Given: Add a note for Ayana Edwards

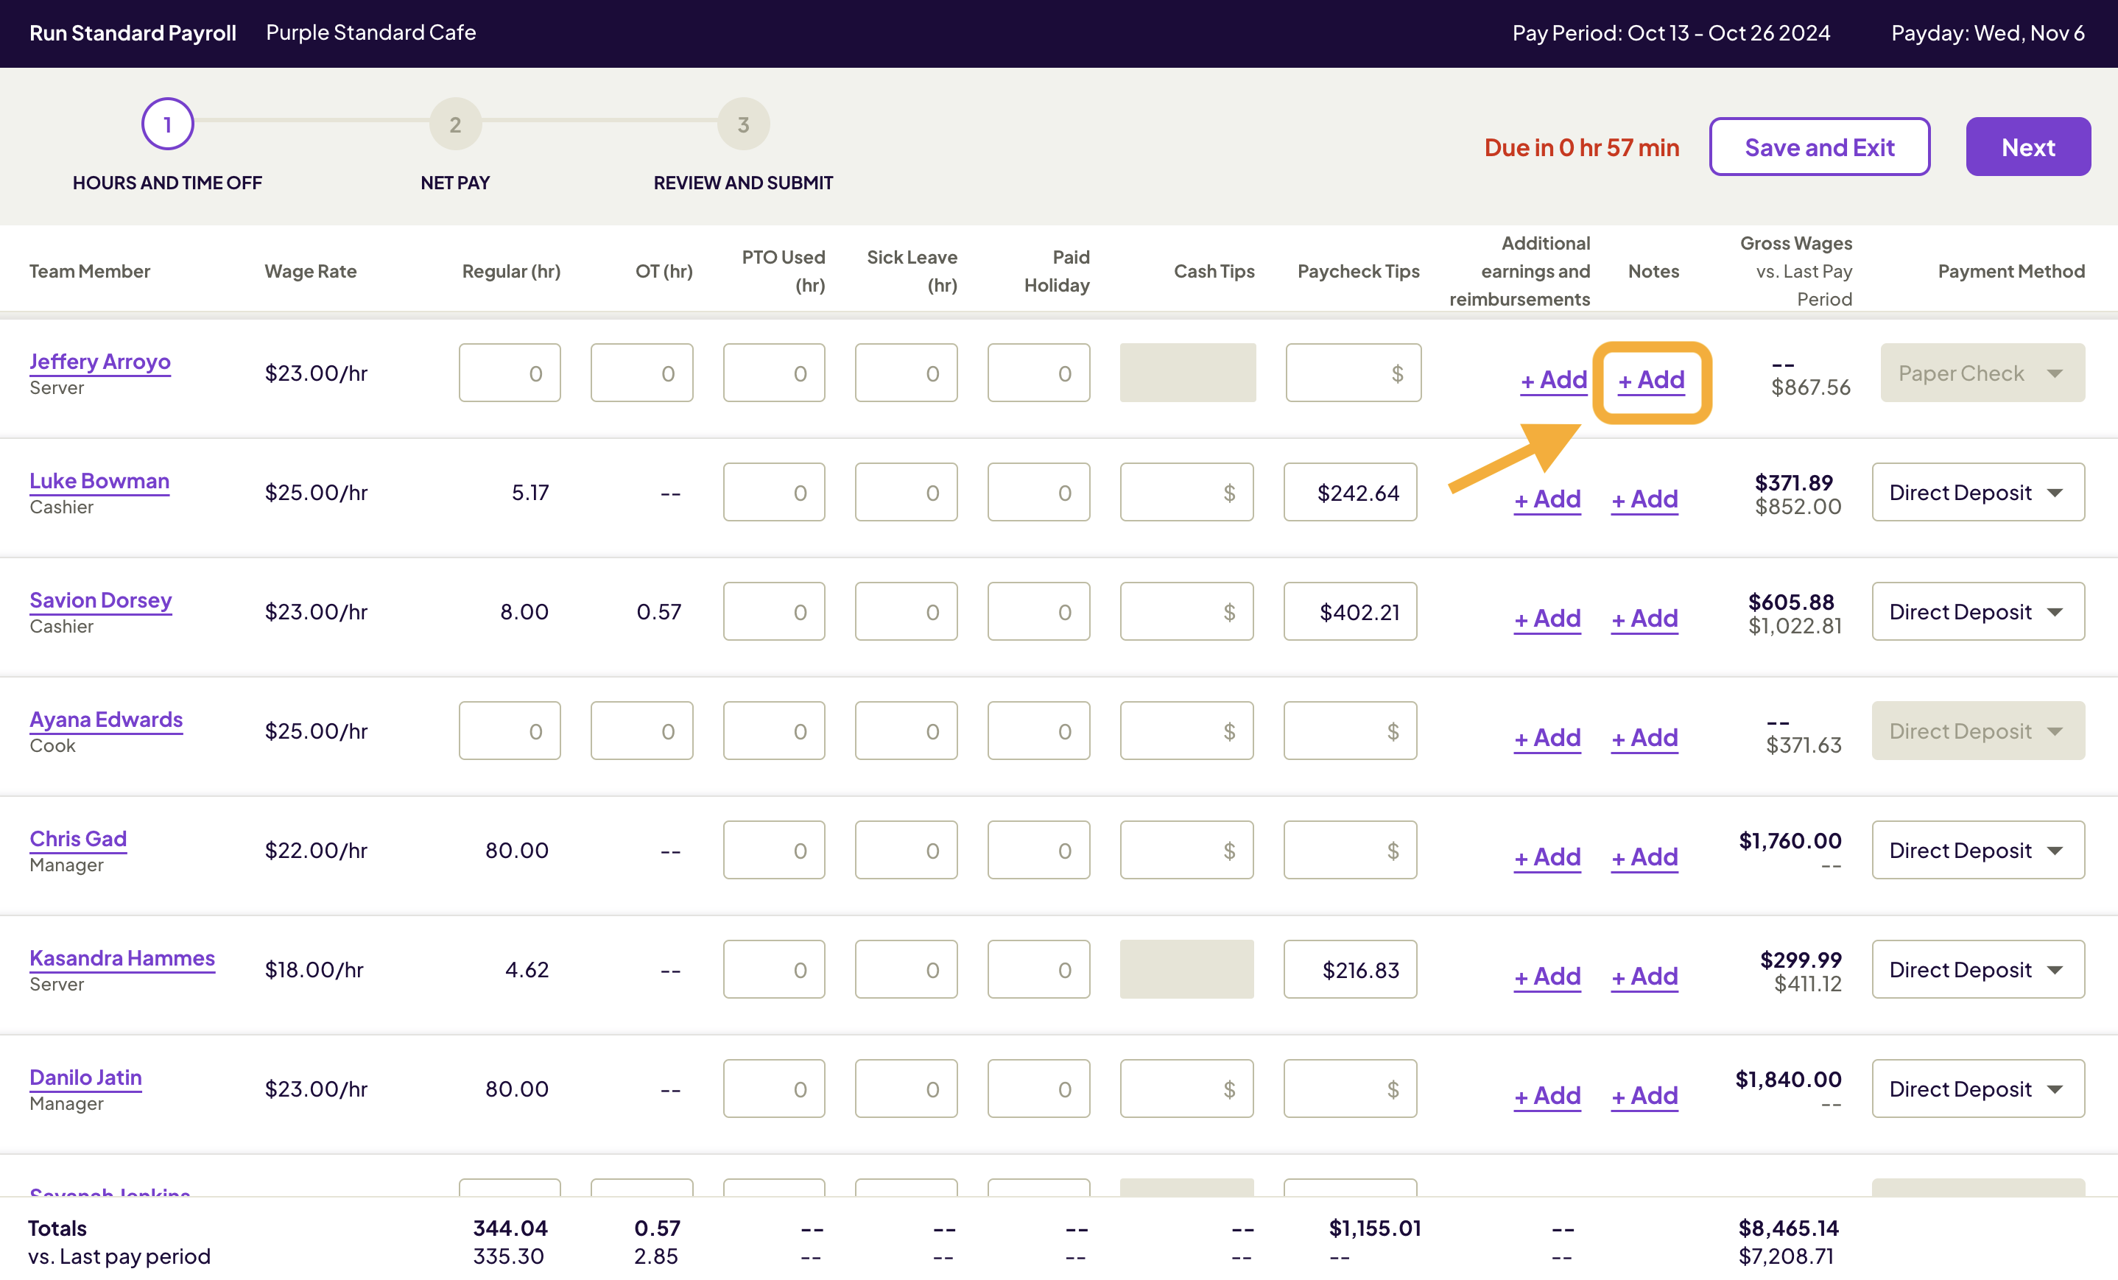Looking at the screenshot, I should tap(1644, 737).
